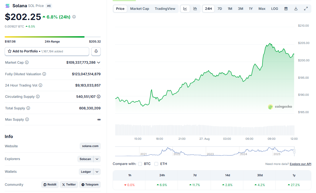
Task: Open the Telegram community link
Action: pos(90,185)
